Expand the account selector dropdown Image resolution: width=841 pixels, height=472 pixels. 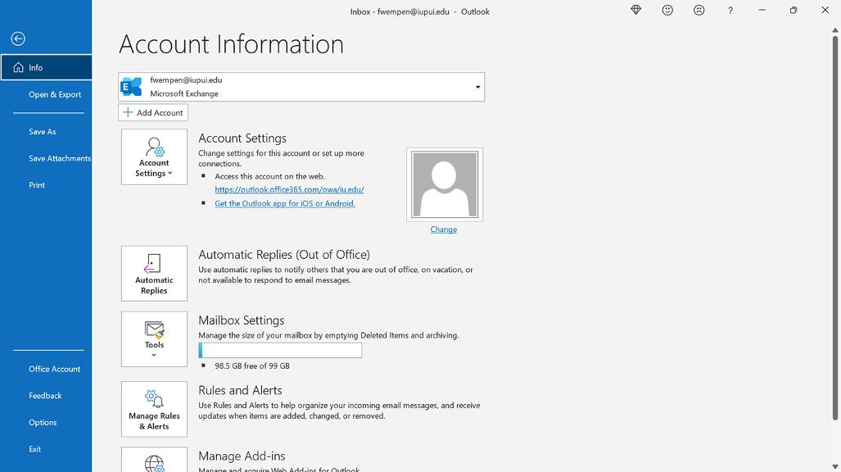[477, 87]
